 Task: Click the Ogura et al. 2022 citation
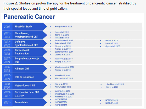point(113,46)
